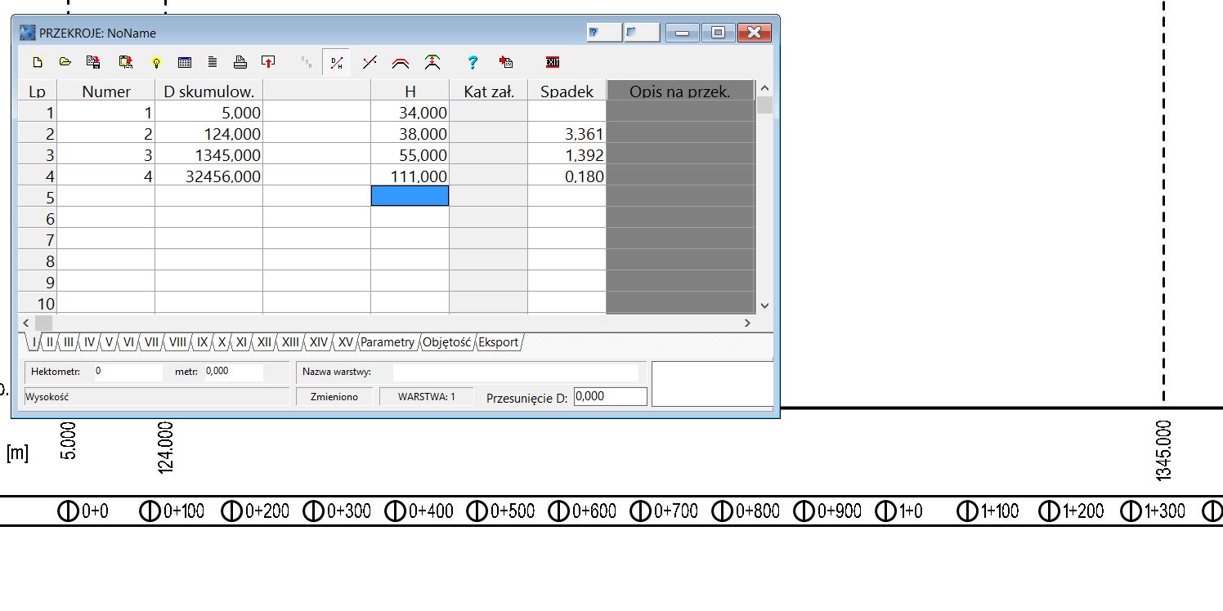The width and height of the screenshot is (1223, 611).
Task: Click the 'Zmieniono' status field
Action: tap(334, 396)
